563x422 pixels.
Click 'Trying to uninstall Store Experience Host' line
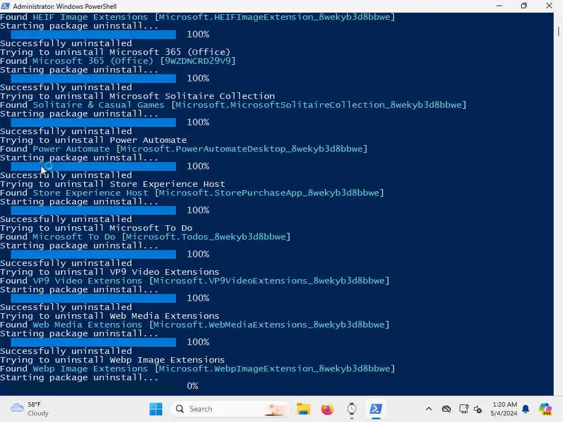click(x=113, y=184)
